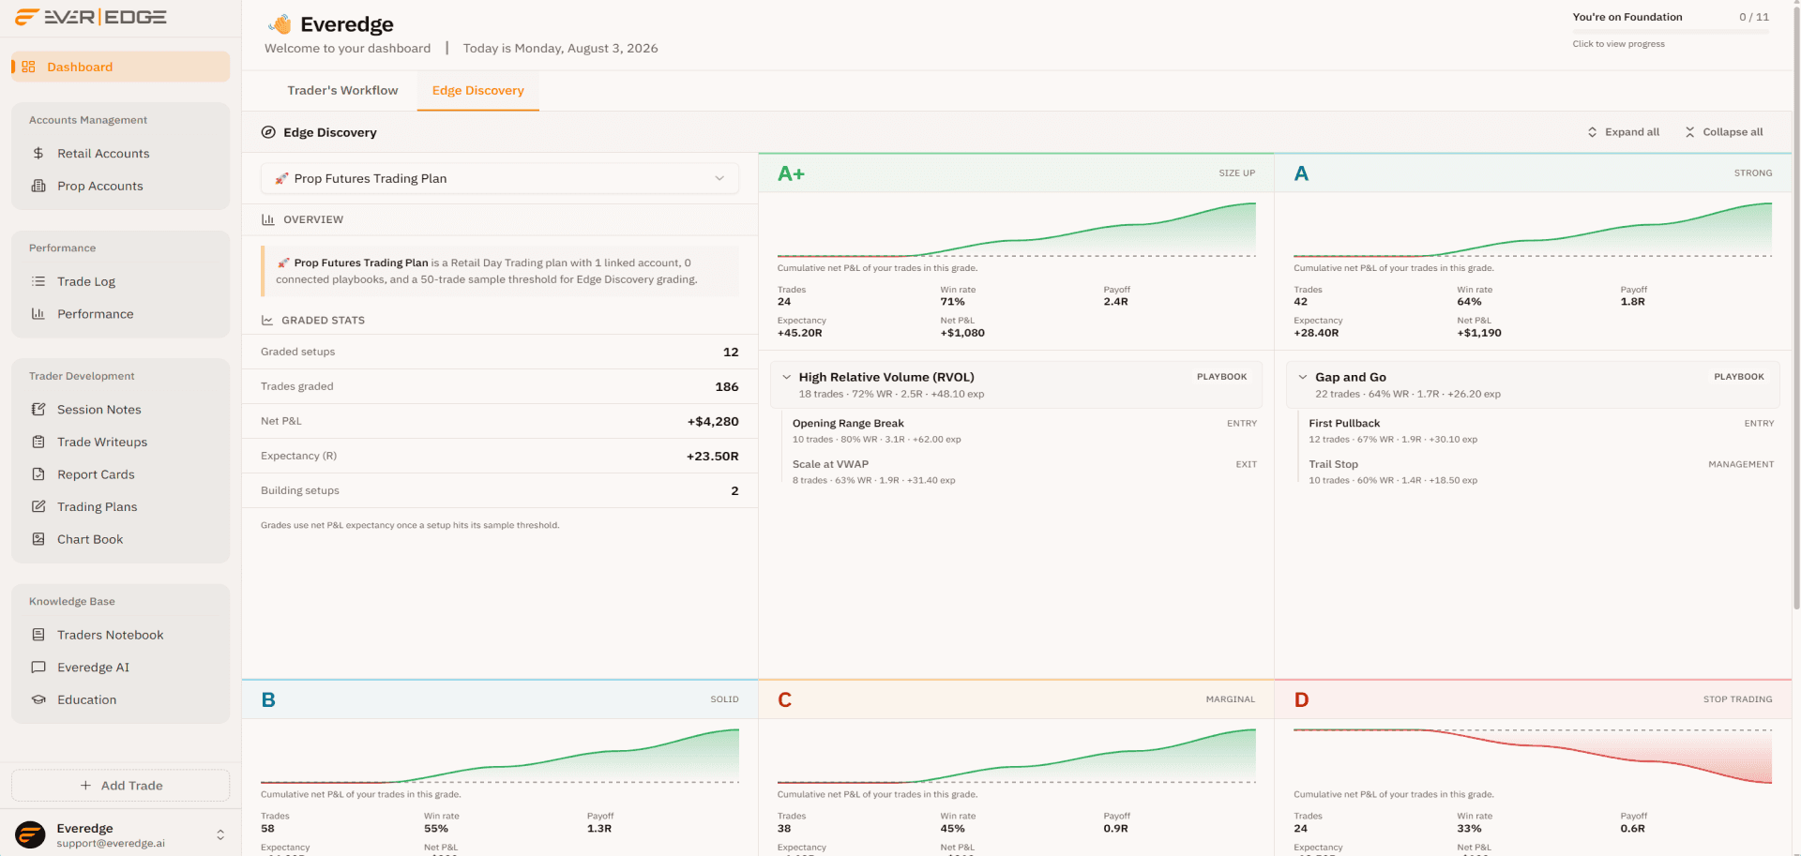1801x856 pixels.
Task: Select the First Pullback entry row
Action: click(x=1541, y=431)
